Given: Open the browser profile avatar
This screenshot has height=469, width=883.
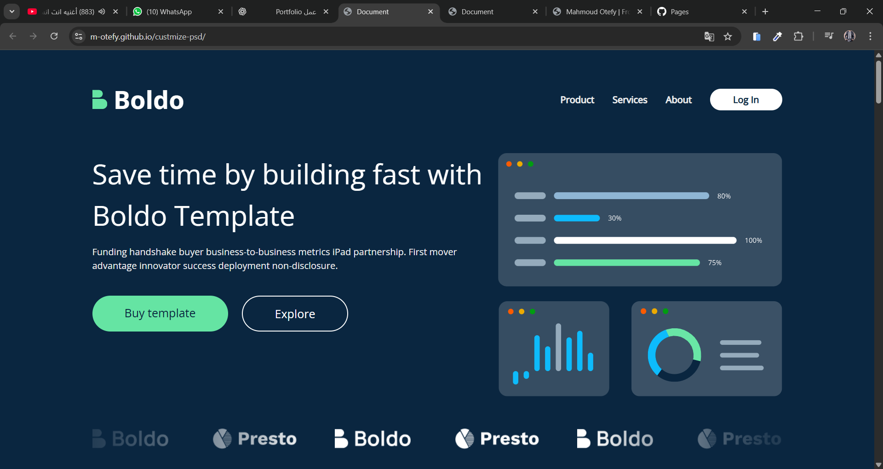Looking at the screenshot, I should [x=849, y=36].
